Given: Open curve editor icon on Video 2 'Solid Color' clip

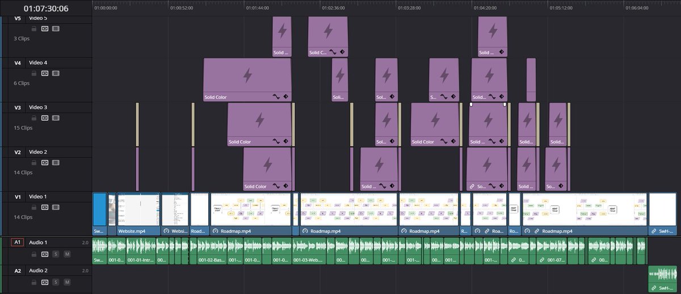Looking at the screenshot, I should [x=276, y=186].
